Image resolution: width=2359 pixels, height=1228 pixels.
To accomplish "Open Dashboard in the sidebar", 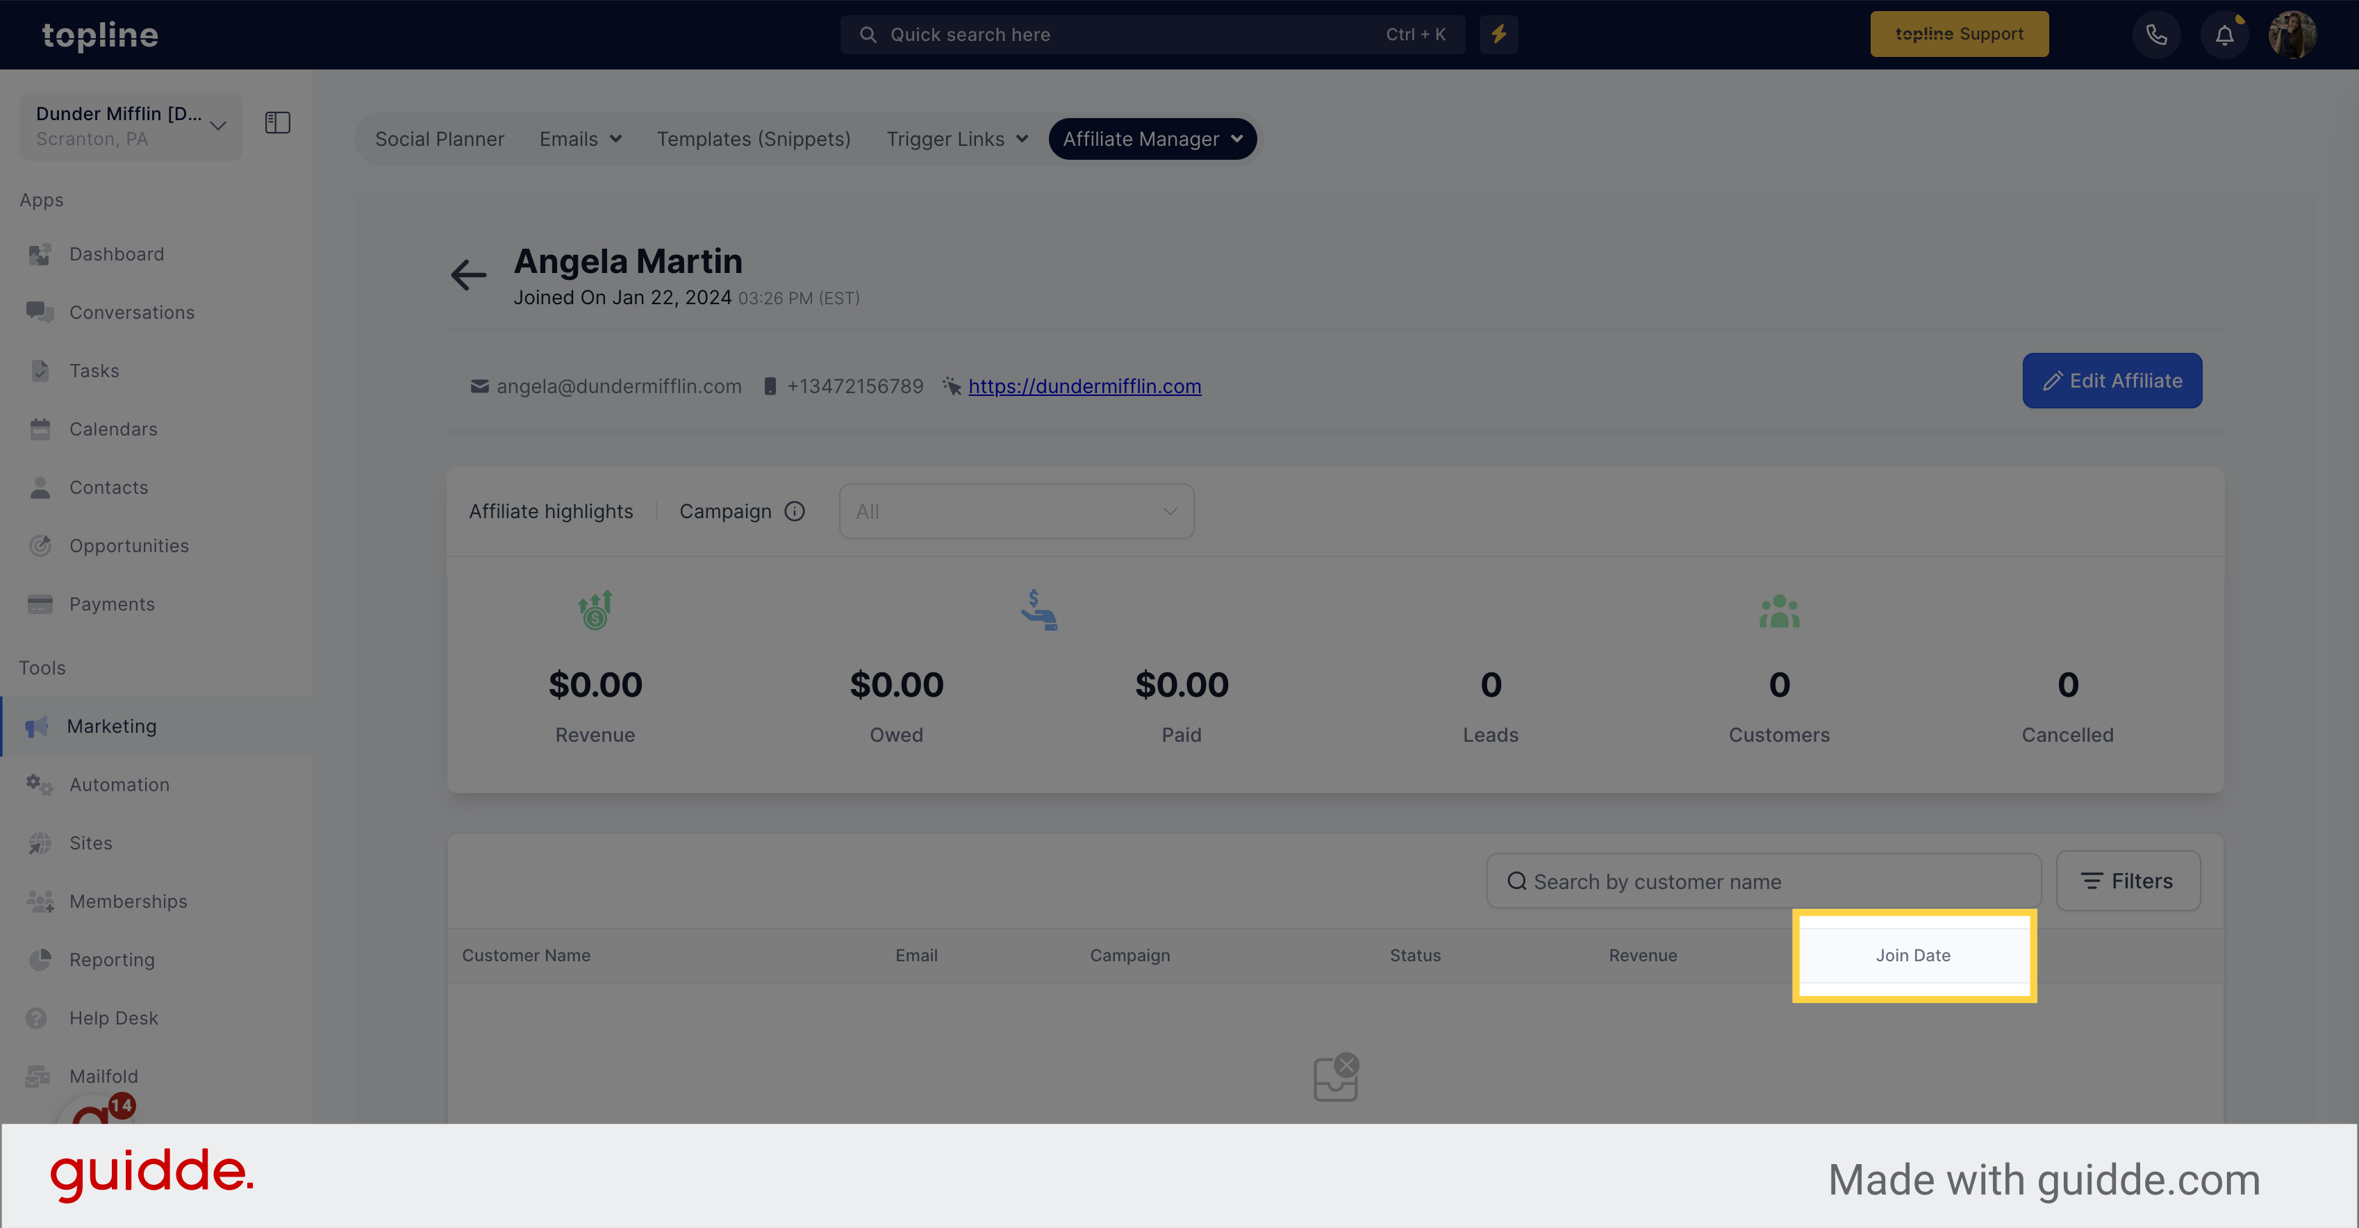I will 116,254.
